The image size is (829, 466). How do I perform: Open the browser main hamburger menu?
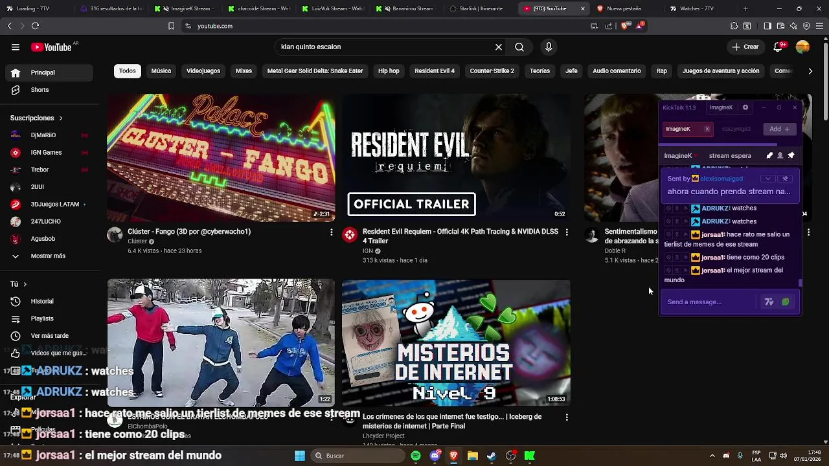pyautogui.click(x=819, y=26)
